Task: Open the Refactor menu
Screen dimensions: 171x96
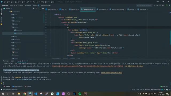Action: click(29, 2)
